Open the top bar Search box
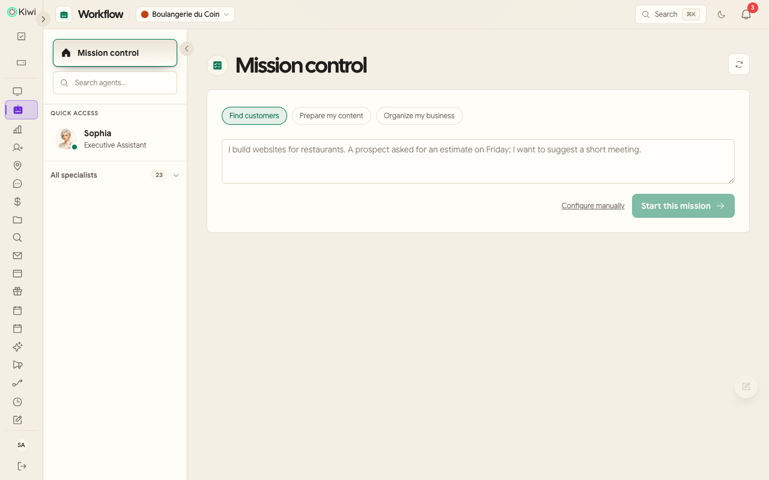769x480 pixels. (670, 14)
